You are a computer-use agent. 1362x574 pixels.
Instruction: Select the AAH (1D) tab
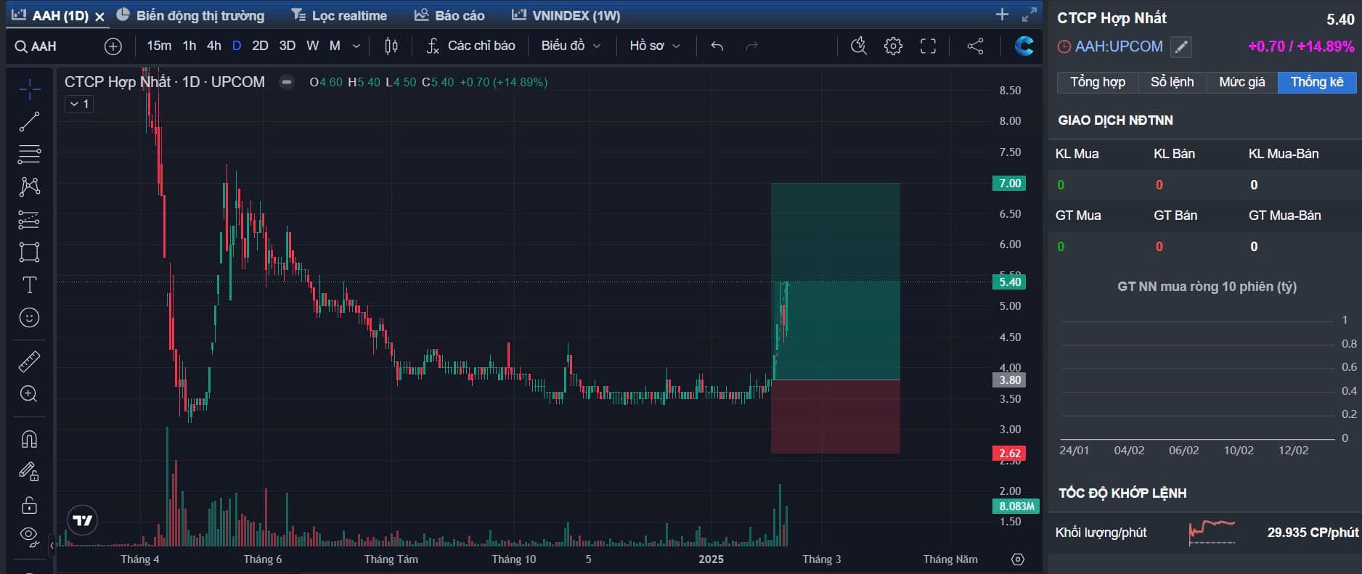click(50, 15)
